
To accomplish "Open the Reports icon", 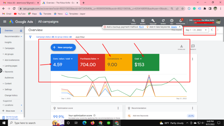I will pos(143,21).
